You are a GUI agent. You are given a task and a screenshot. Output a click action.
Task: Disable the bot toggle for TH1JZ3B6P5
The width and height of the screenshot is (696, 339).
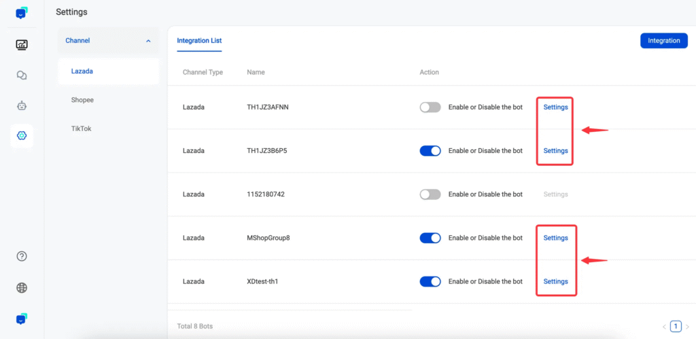click(x=430, y=150)
